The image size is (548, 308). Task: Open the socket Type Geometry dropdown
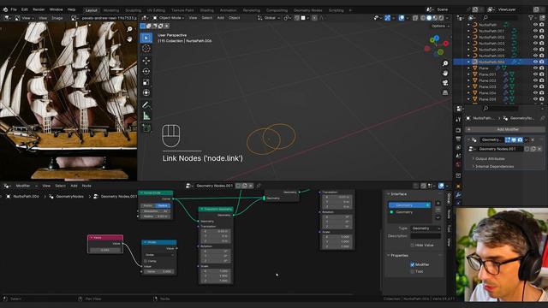[426, 228]
